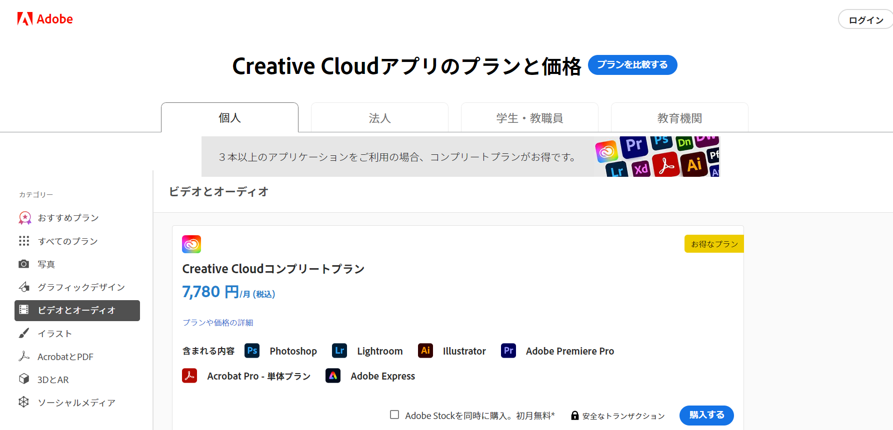Select the ビデオとオーディオ category

click(x=77, y=310)
